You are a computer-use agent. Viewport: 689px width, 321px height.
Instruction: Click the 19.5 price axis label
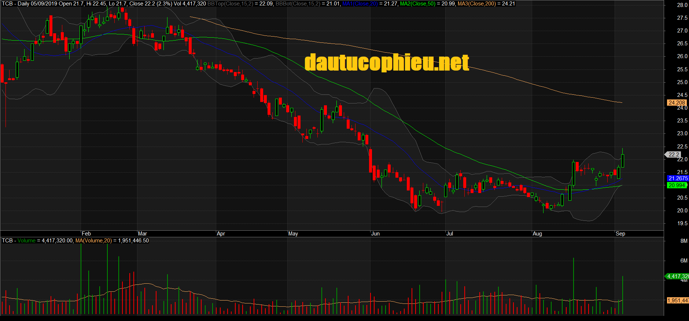tap(682, 223)
